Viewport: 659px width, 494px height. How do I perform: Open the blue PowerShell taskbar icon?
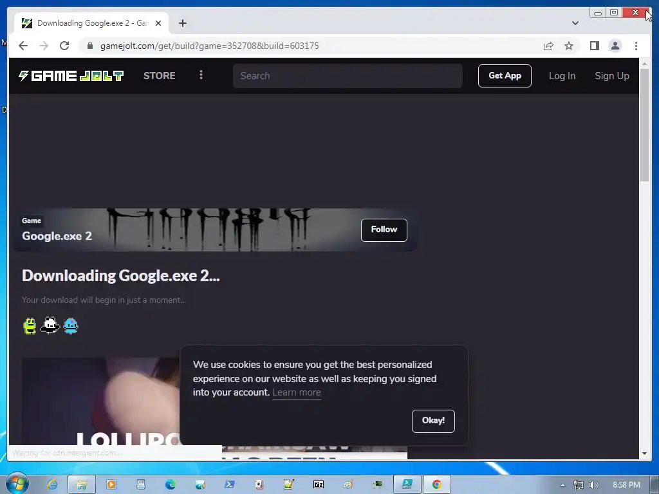coord(230,484)
